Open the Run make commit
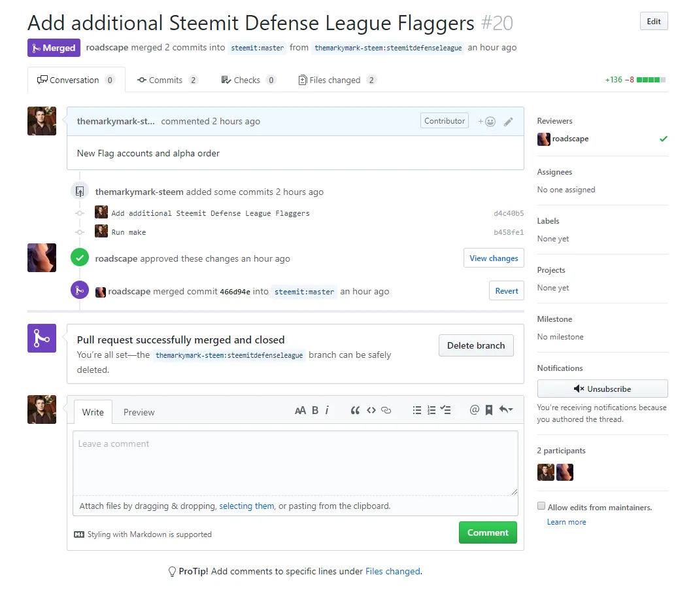Image resolution: width=693 pixels, height=592 pixels. (129, 233)
